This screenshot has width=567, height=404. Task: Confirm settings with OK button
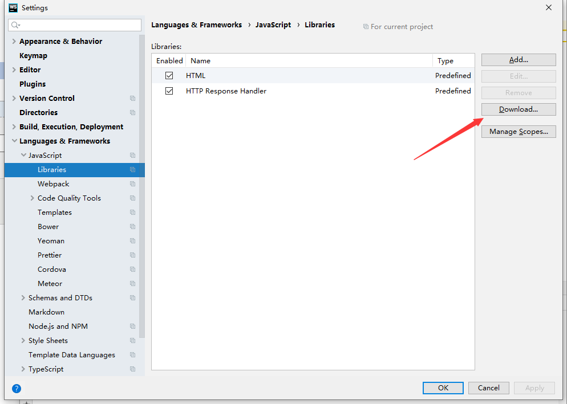pos(443,388)
